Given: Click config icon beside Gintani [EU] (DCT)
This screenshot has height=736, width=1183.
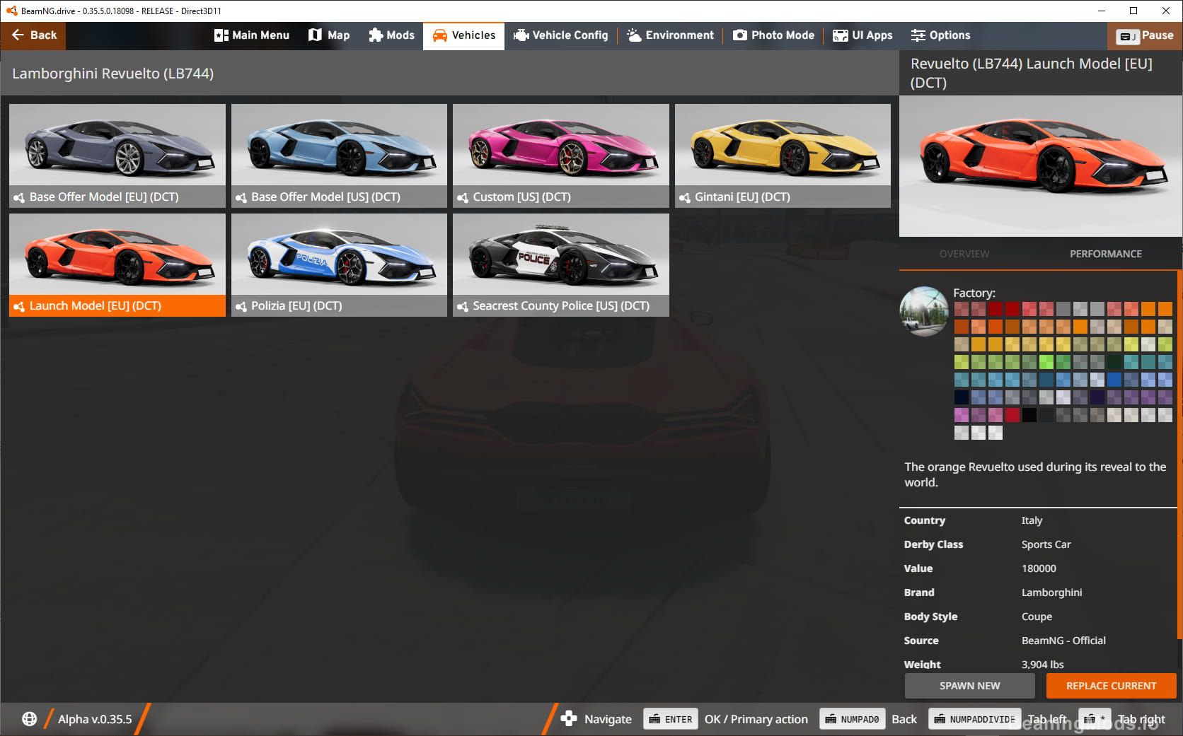Looking at the screenshot, I should click(x=685, y=197).
